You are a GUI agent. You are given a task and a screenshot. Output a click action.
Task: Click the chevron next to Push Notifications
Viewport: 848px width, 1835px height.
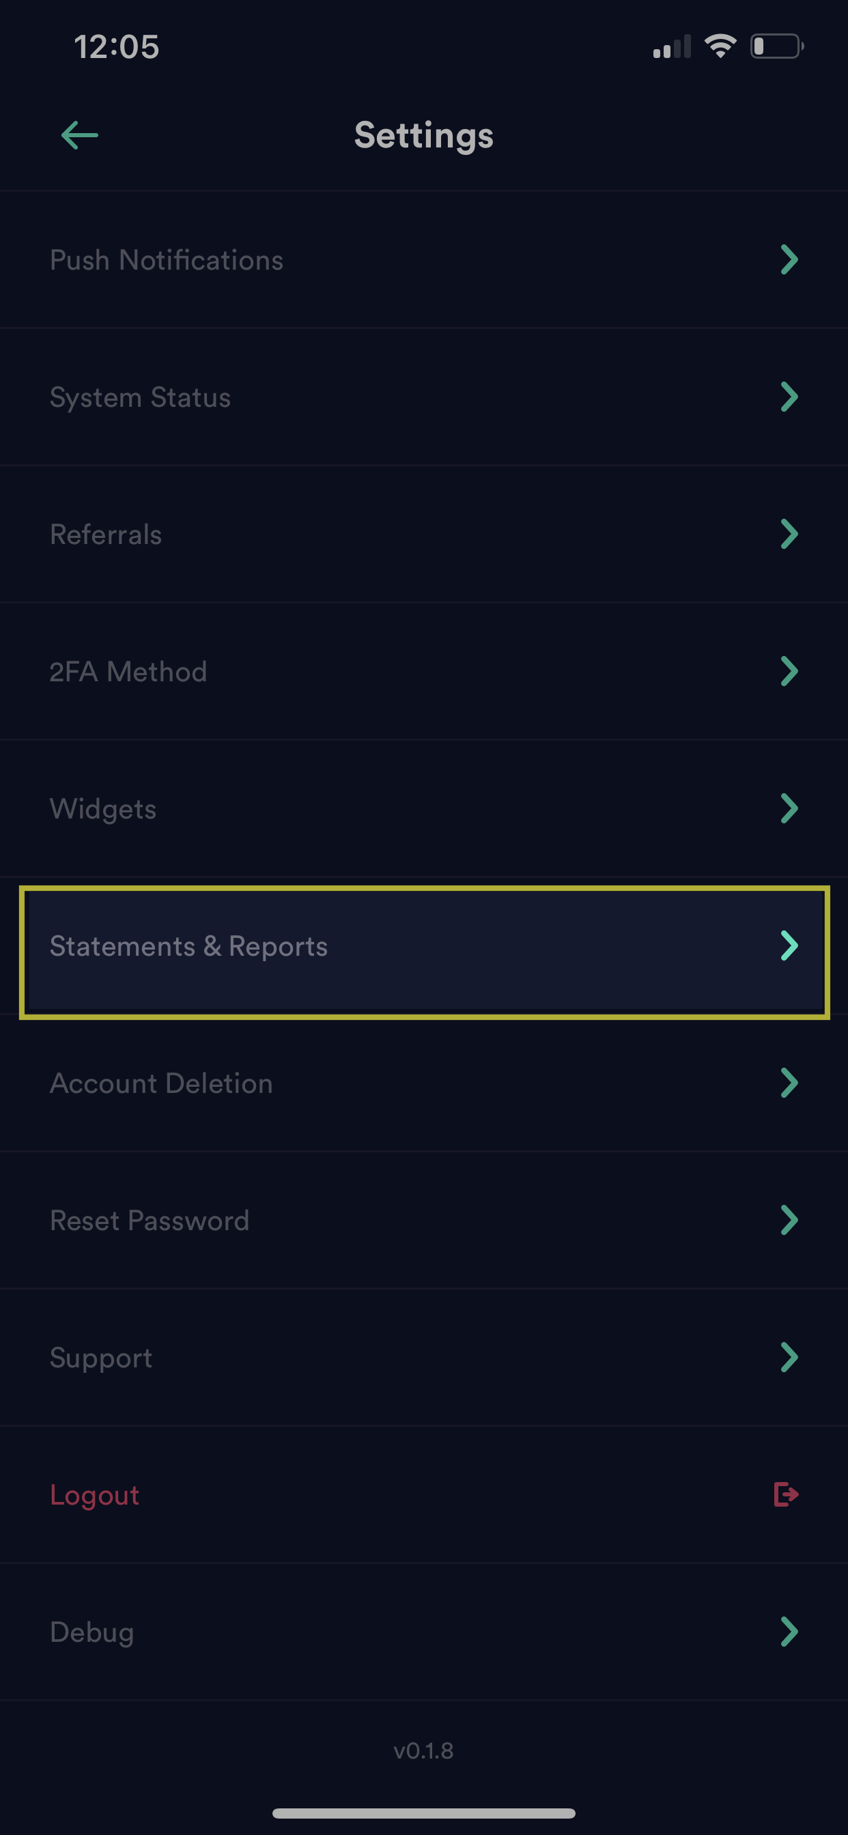tap(788, 259)
